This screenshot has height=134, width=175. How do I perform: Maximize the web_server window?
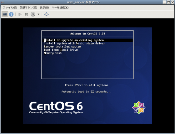click(x=168, y=2)
